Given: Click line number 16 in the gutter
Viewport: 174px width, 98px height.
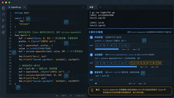Looking at the screenshot, I should coord(10,57).
